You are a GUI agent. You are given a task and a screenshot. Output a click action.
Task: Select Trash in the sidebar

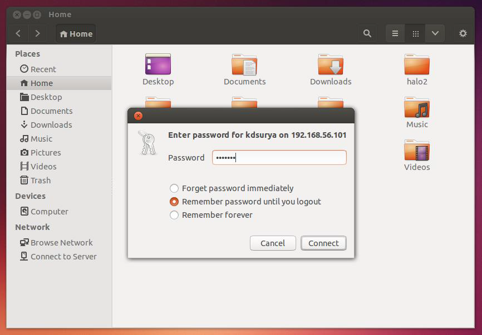40,181
